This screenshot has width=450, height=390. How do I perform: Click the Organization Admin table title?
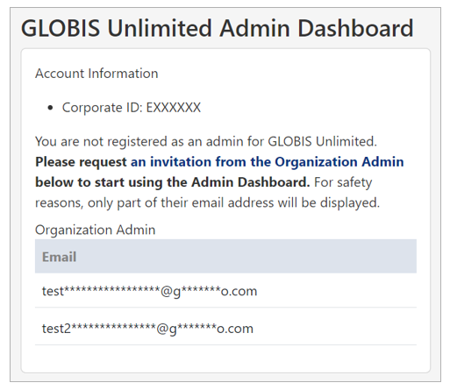pos(95,230)
